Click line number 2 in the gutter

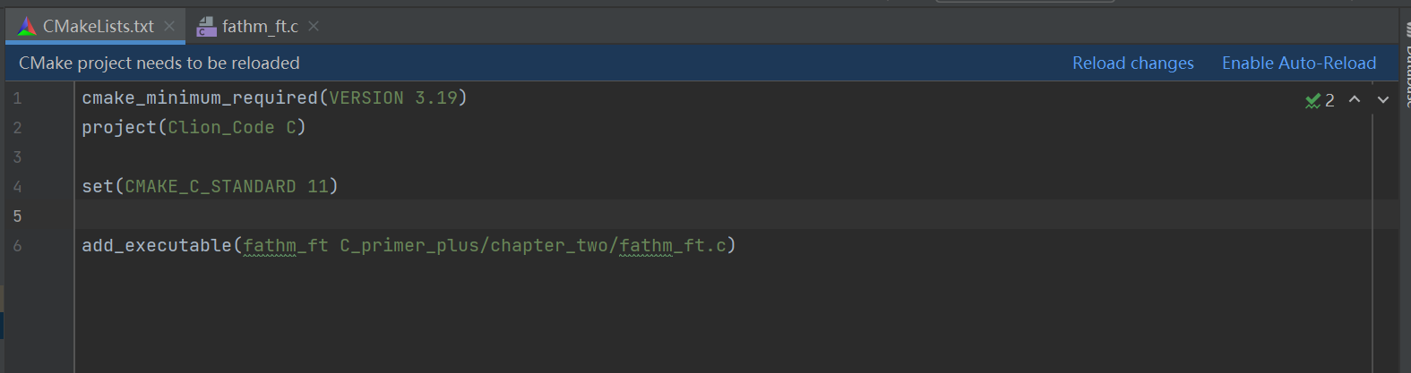17,128
